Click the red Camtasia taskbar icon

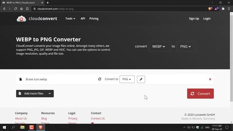click(x=32, y=127)
